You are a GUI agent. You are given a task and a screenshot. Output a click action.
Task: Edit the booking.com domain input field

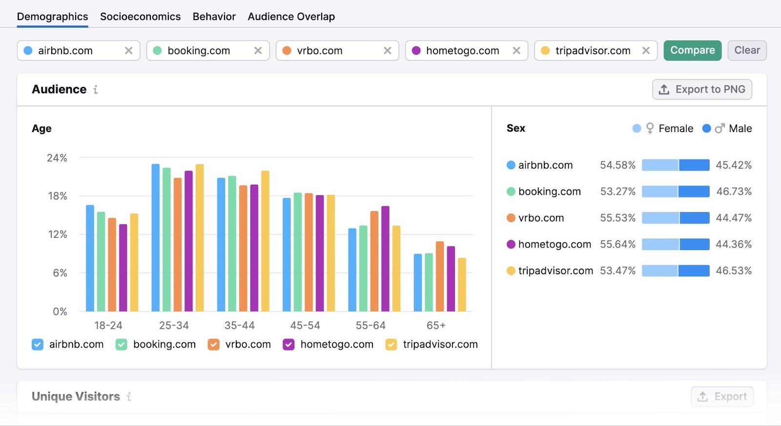[209, 51]
